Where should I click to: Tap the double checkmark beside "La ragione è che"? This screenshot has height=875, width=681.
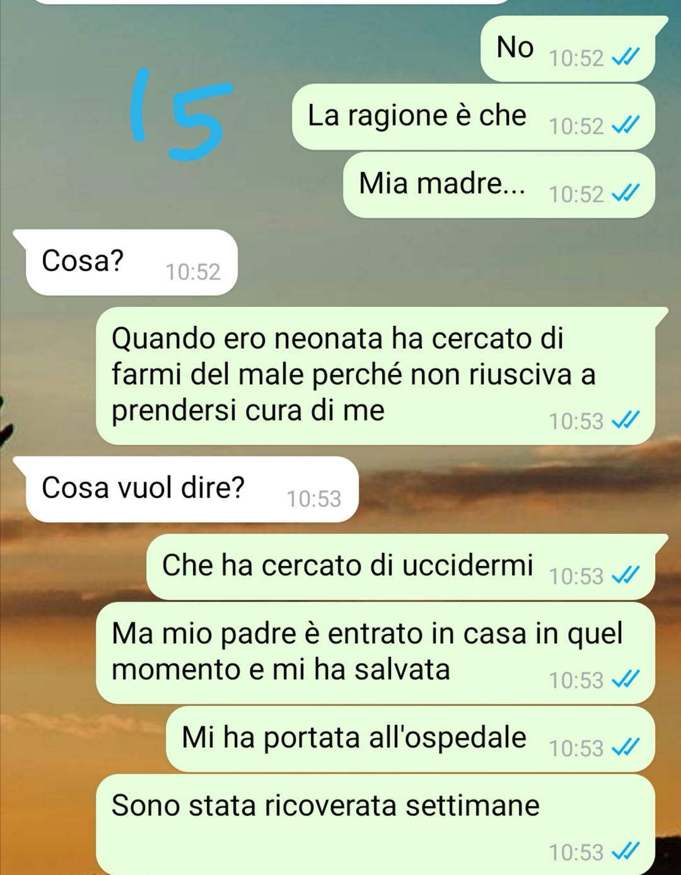(626, 125)
